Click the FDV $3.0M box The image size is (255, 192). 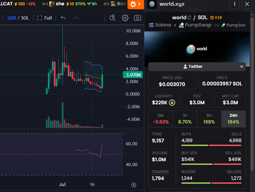coord(197,100)
